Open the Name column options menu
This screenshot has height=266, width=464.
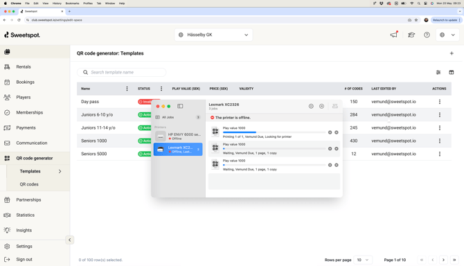[x=127, y=89]
